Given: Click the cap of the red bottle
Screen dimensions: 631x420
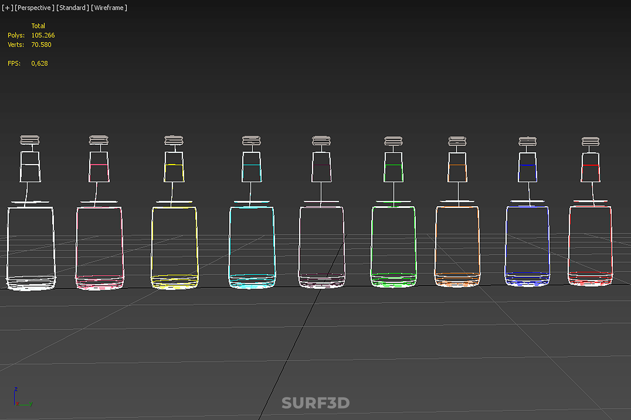Looking at the screenshot, I should pyautogui.click(x=590, y=141).
